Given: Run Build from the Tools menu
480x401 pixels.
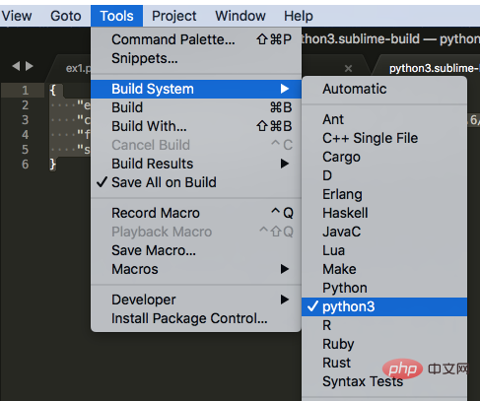Looking at the screenshot, I should click(x=196, y=107).
